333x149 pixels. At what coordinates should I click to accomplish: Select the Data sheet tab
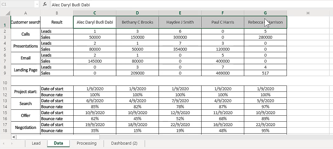coord(58,143)
